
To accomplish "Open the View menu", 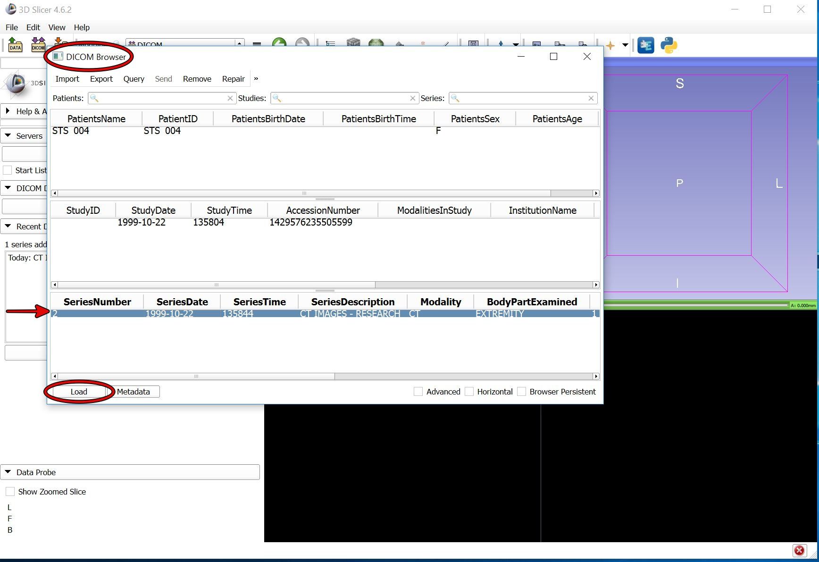I will (x=57, y=27).
